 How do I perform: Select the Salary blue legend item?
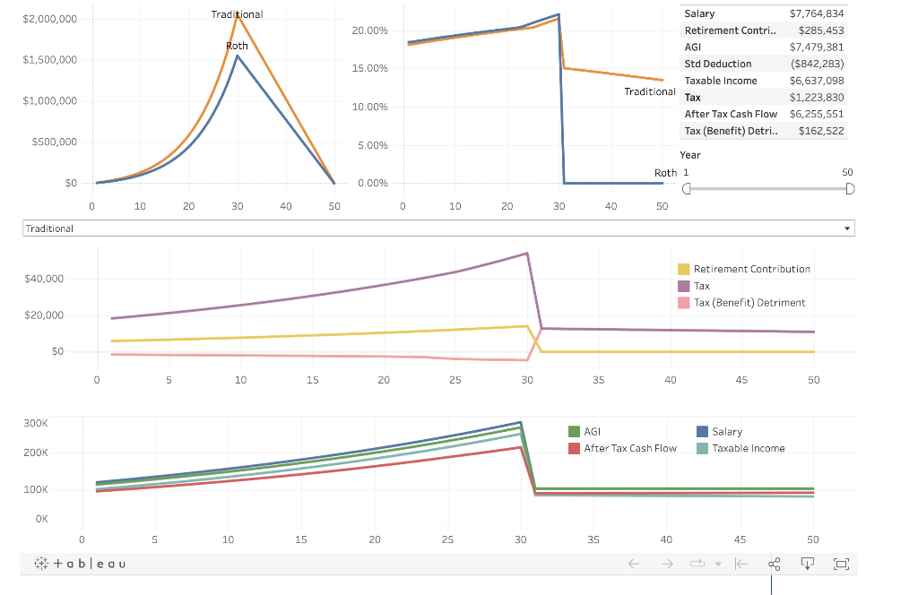pyautogui.click(x=720, y=432)
